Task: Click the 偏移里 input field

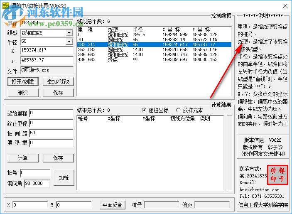Action: 52,143
